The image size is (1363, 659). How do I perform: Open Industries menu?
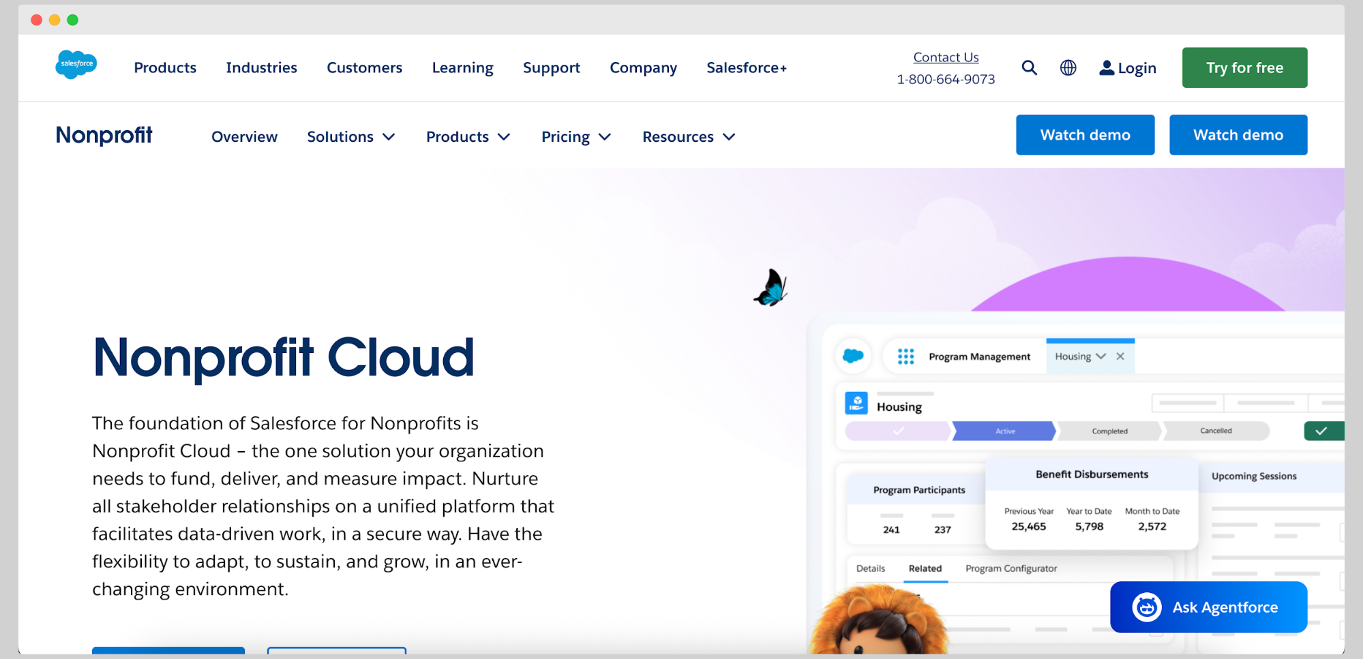[x=261, y=67]
